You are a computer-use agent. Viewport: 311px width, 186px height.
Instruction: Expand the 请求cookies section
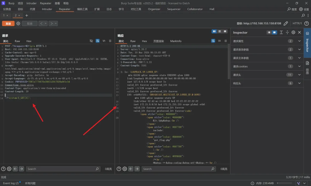(299, 66)
